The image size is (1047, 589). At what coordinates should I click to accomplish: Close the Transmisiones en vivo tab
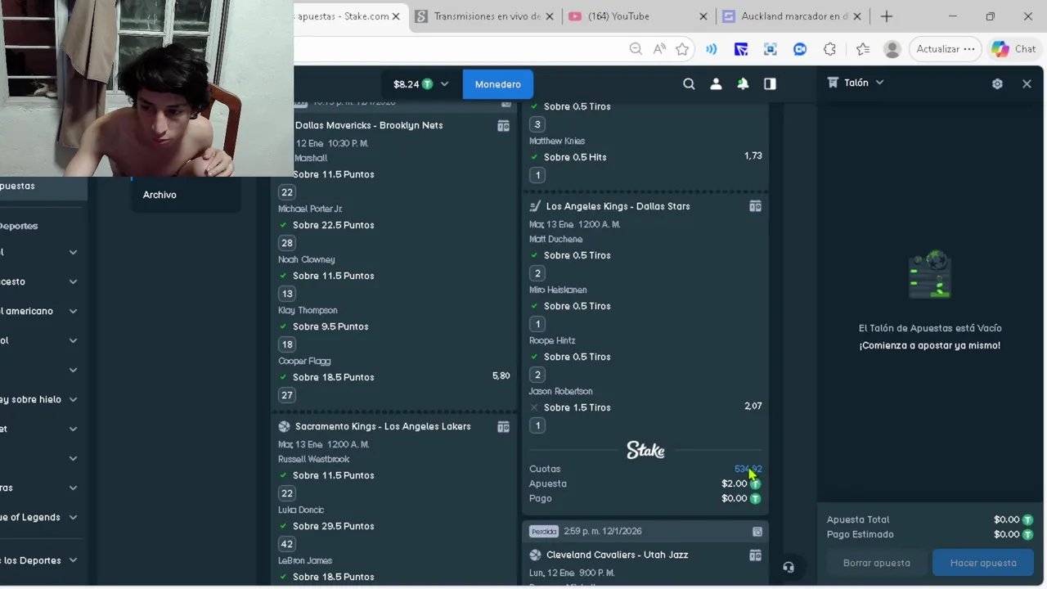(549, 16)
